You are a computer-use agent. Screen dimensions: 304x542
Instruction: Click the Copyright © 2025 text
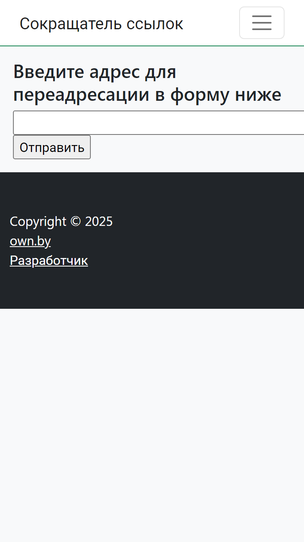click(61, 221)
